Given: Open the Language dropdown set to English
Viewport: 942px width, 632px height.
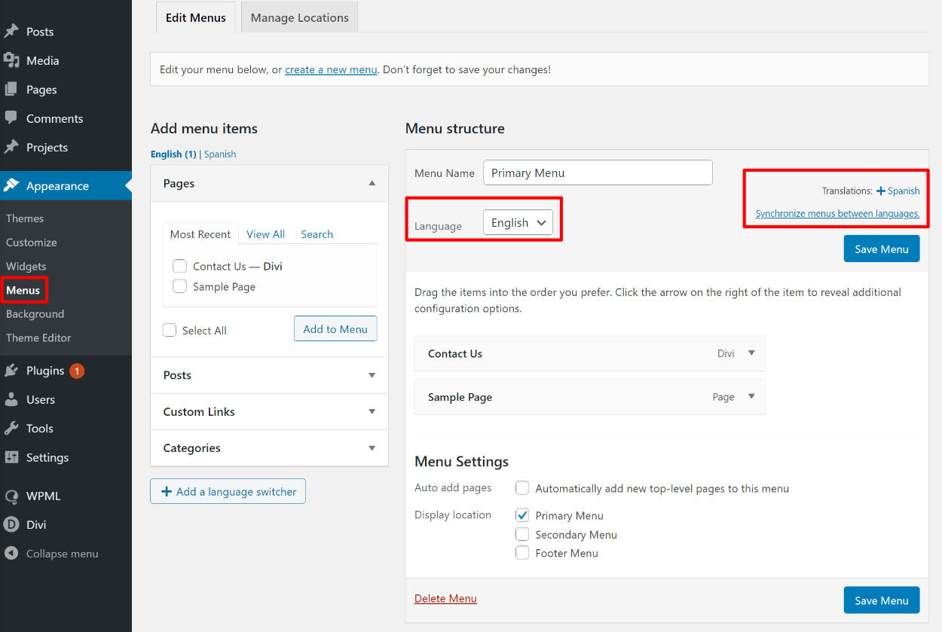Looking at the screenshot, I should click(x=518, y=223).
